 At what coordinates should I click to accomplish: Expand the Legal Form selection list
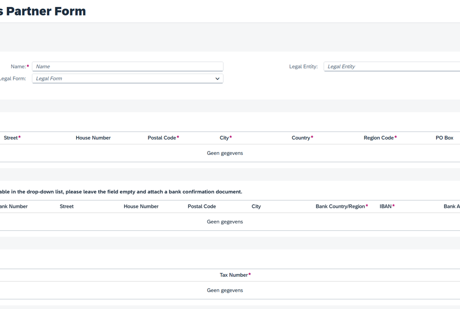coord(127,78)
